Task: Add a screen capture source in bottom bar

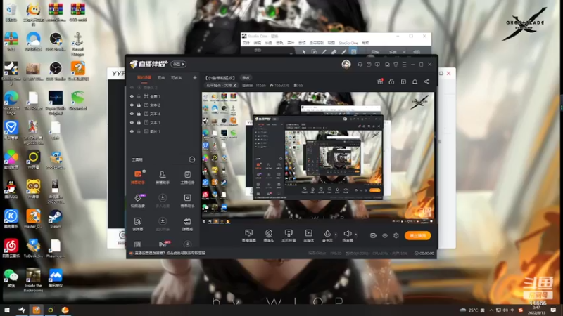Action: click(248, 236)
